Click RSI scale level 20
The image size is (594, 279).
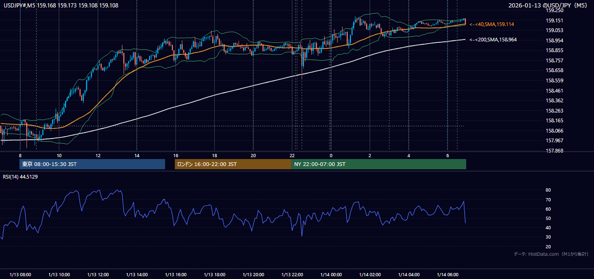(548, 246)
